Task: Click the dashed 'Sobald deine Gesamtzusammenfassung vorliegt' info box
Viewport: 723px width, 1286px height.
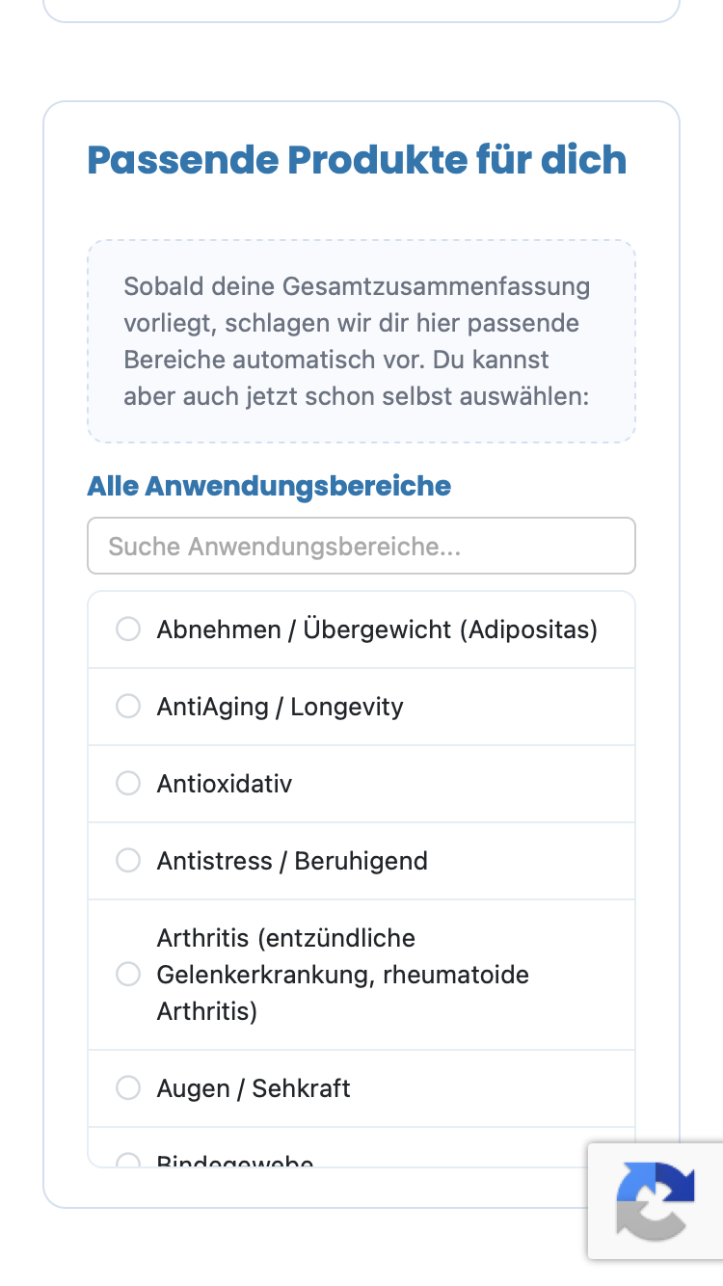Action: click(361, 341)
